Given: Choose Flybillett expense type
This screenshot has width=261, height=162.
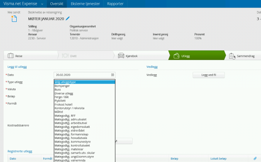Looking at the screenshot, I should click(x=85, y=101).
